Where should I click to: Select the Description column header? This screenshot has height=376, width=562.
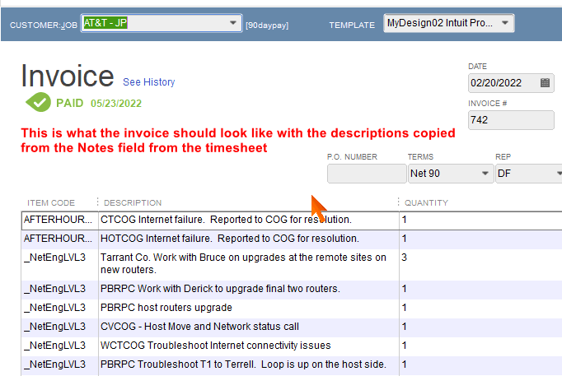[133, 203]
